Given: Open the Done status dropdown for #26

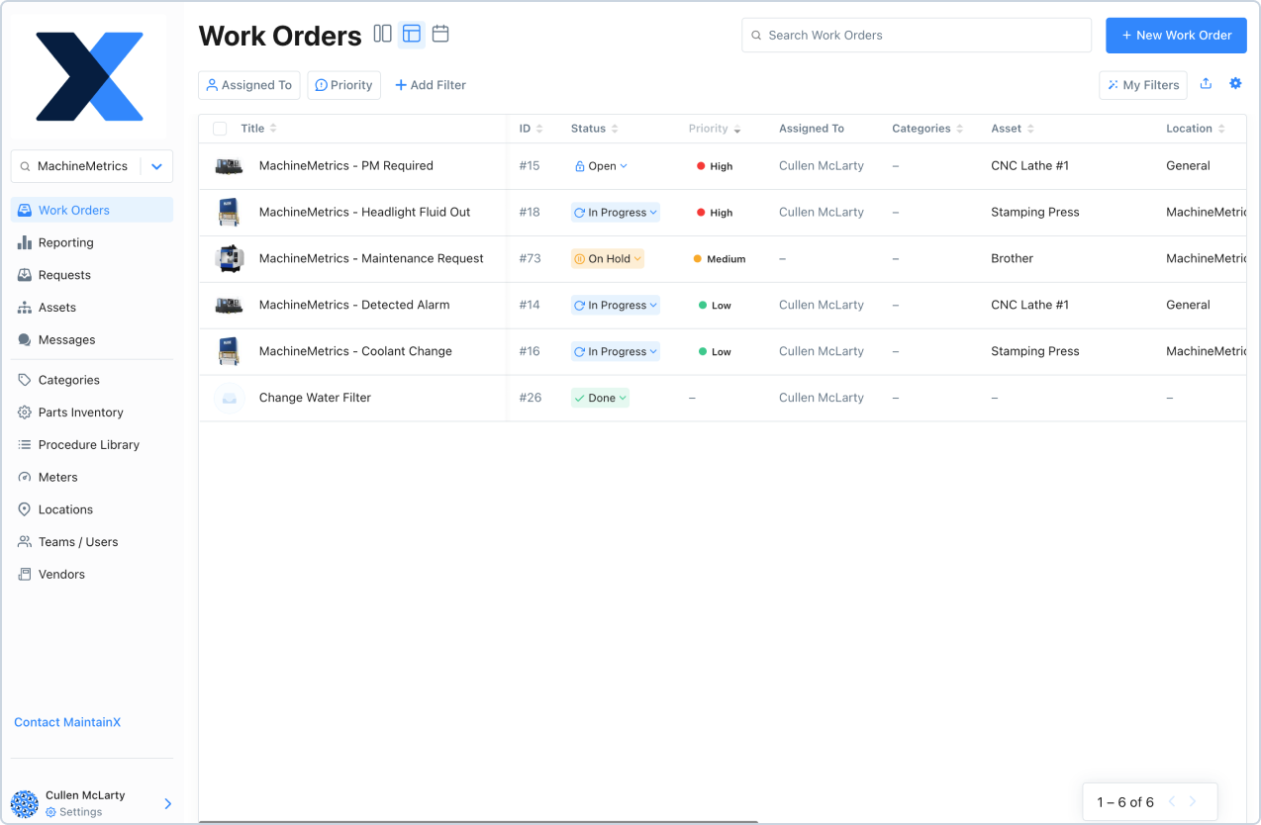Looking at the screenshot, I should (601, 399).
